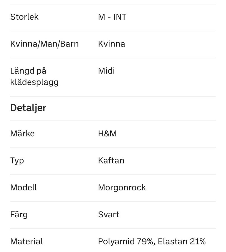Click the 'Material' row label
Image resolution: width=226 pixels, height=252 pixels.
click(x=27, y=241)
